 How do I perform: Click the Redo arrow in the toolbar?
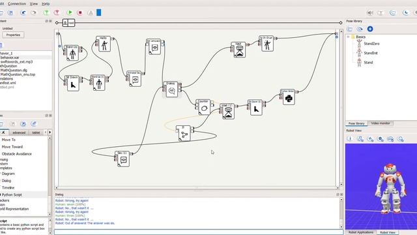click(x=34, y=12)
